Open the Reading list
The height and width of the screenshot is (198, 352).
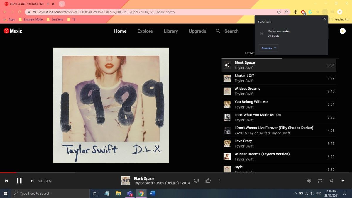pyautogui.click(x=339, y=19)
